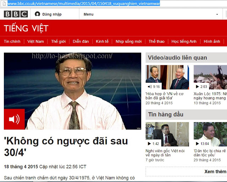
Task: Open the 9:16 audio thumbnail of two men
Action: pos(167,77)
